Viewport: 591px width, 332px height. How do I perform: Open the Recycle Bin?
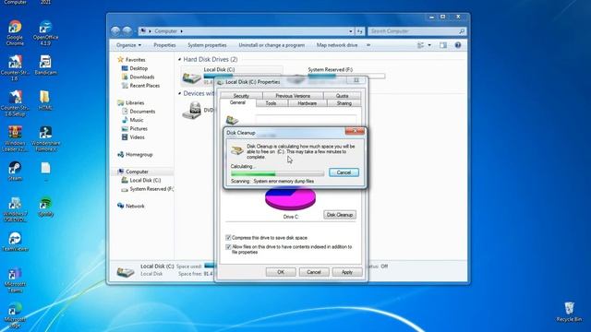(x=569, y=312)
